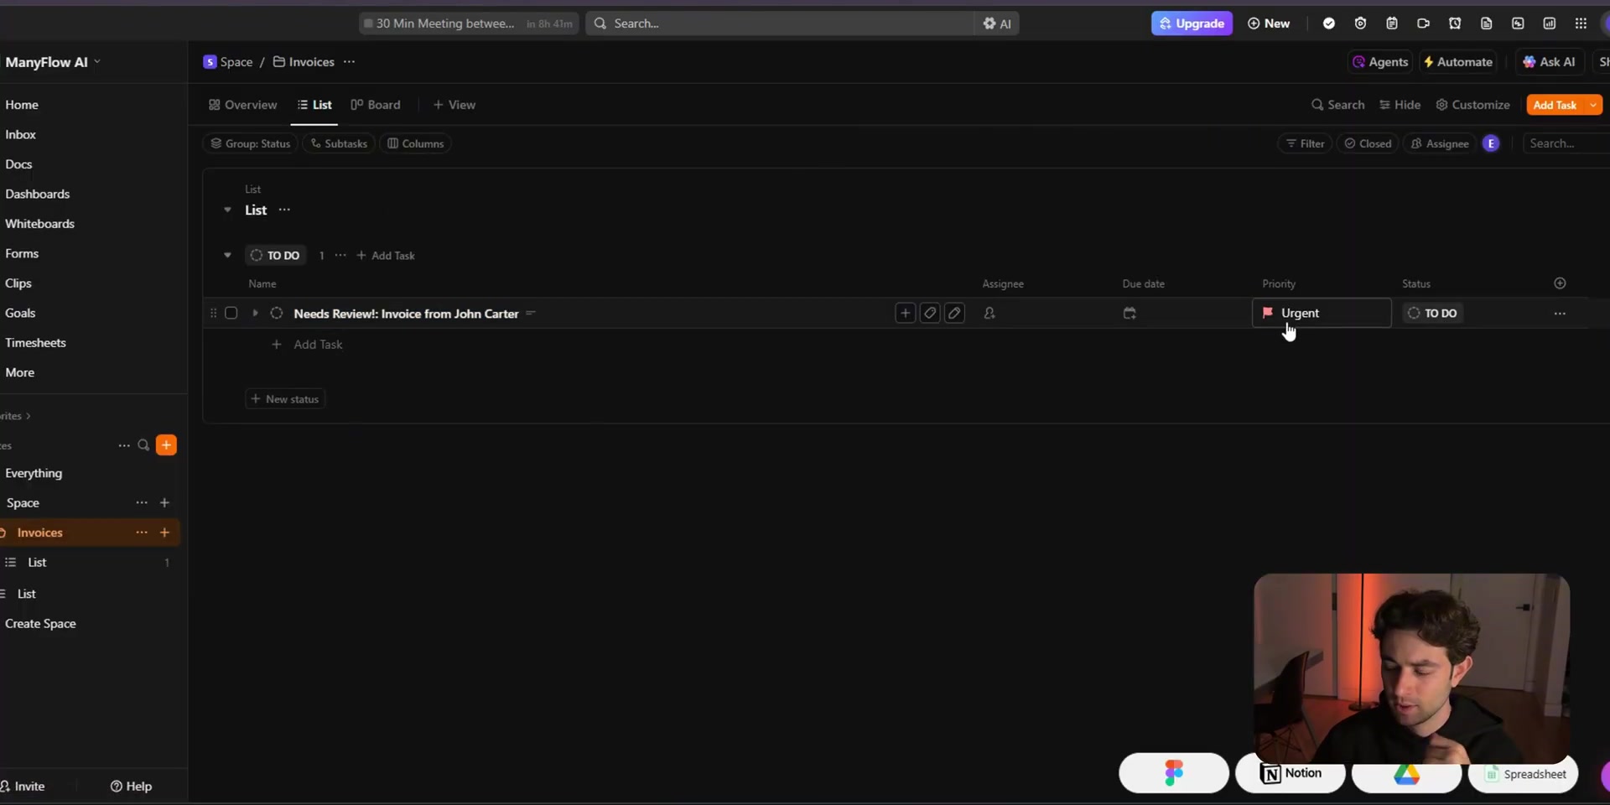Open the Add Task dropdown arrow
The image size is (1610, 805).
[x=1592, y=105]
